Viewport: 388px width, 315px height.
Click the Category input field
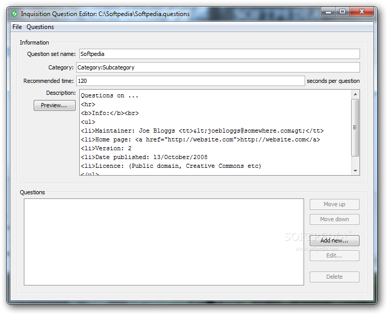pyautogui.click(x=218, y=67)
